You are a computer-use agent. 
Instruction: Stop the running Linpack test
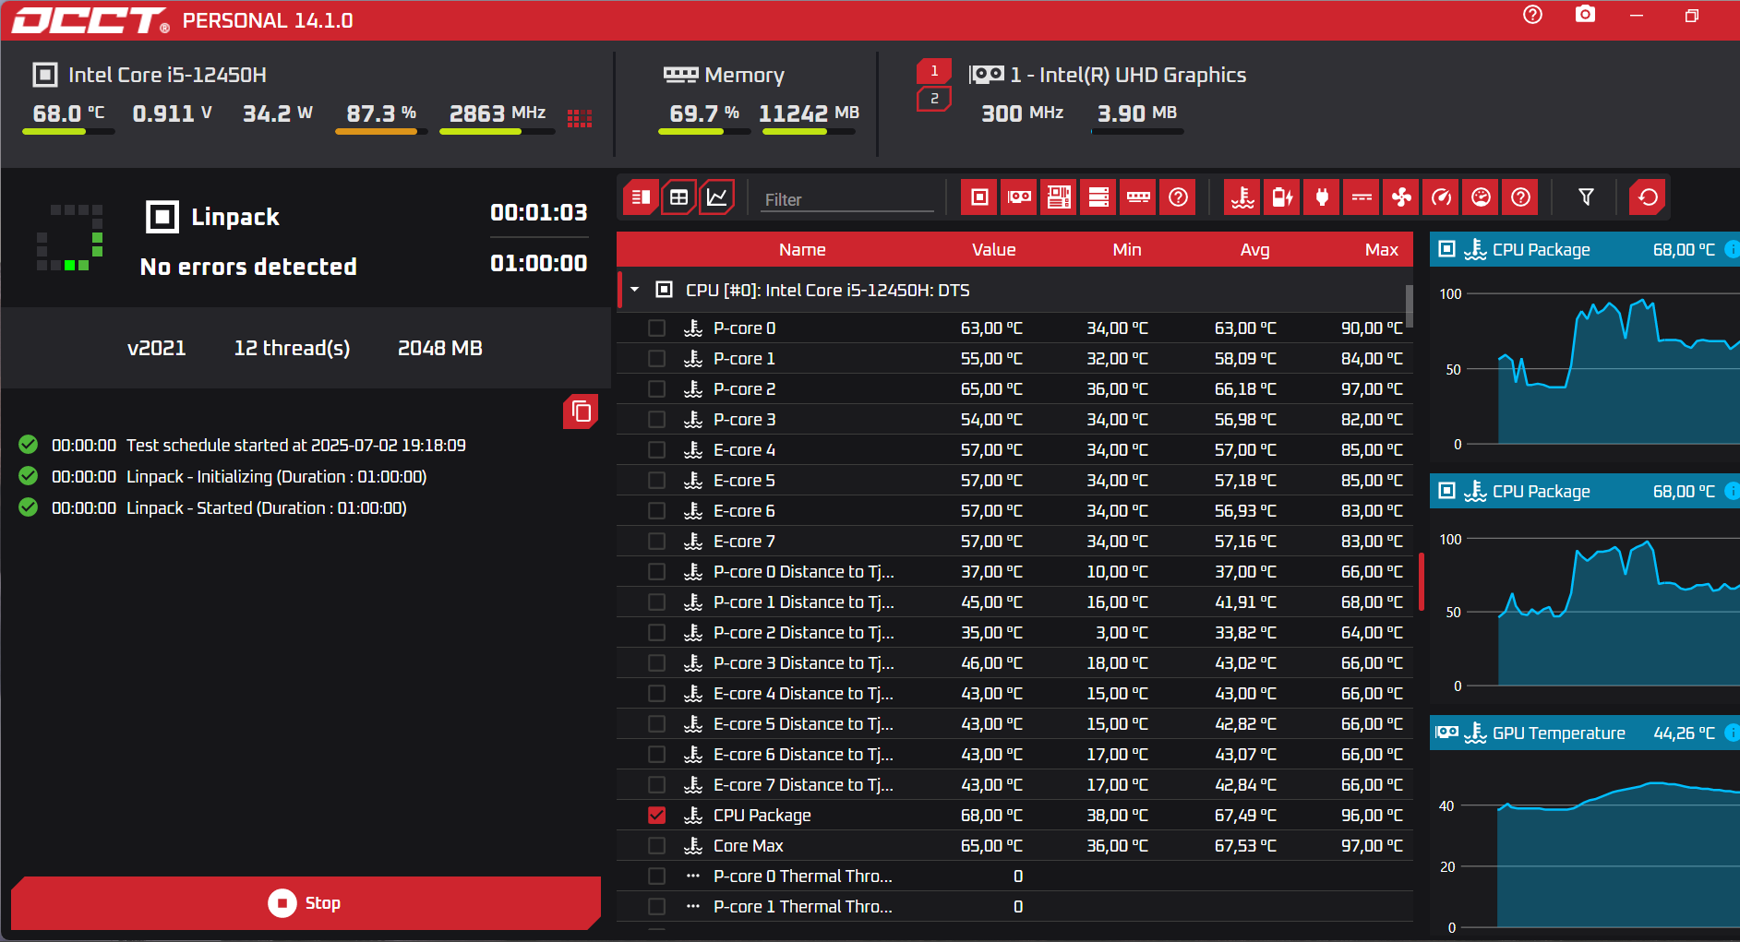pos(306,903)
